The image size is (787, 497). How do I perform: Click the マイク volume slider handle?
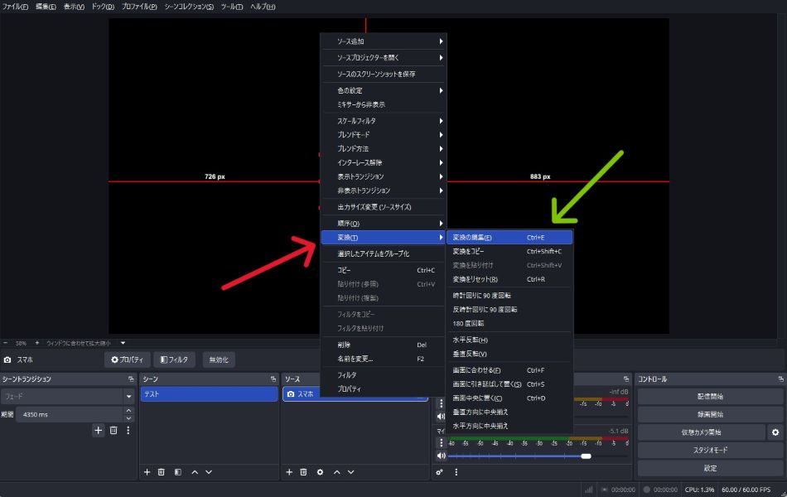coord(586,456)
